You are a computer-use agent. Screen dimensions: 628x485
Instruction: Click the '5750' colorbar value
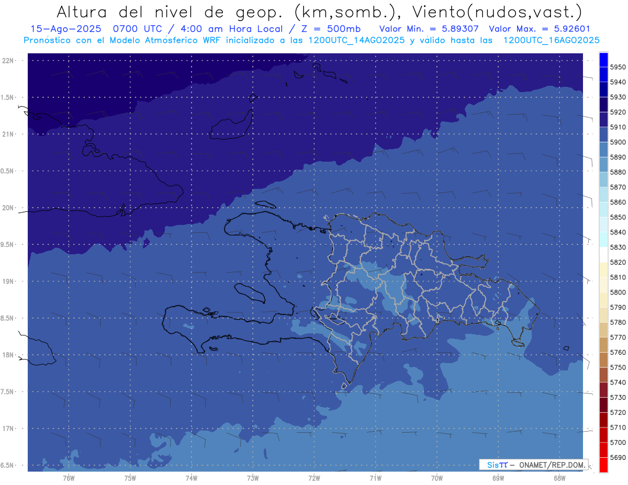click(618, 367)
